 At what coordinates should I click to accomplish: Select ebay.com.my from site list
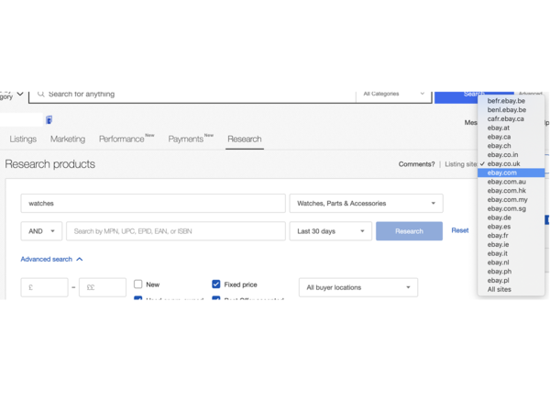(x=511, y=199)
